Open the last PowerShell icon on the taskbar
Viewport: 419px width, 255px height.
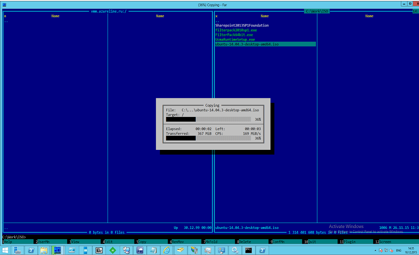coord(262,251)
